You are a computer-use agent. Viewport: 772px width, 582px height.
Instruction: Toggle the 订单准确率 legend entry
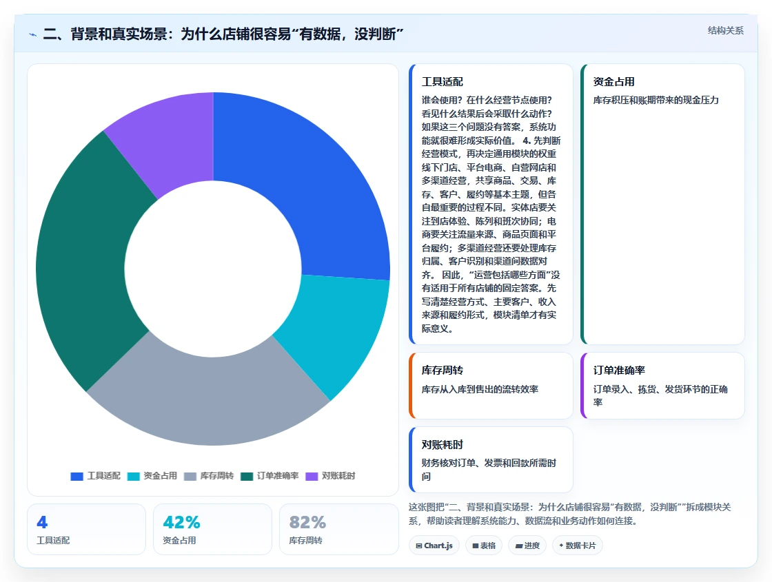coord(270,476)
